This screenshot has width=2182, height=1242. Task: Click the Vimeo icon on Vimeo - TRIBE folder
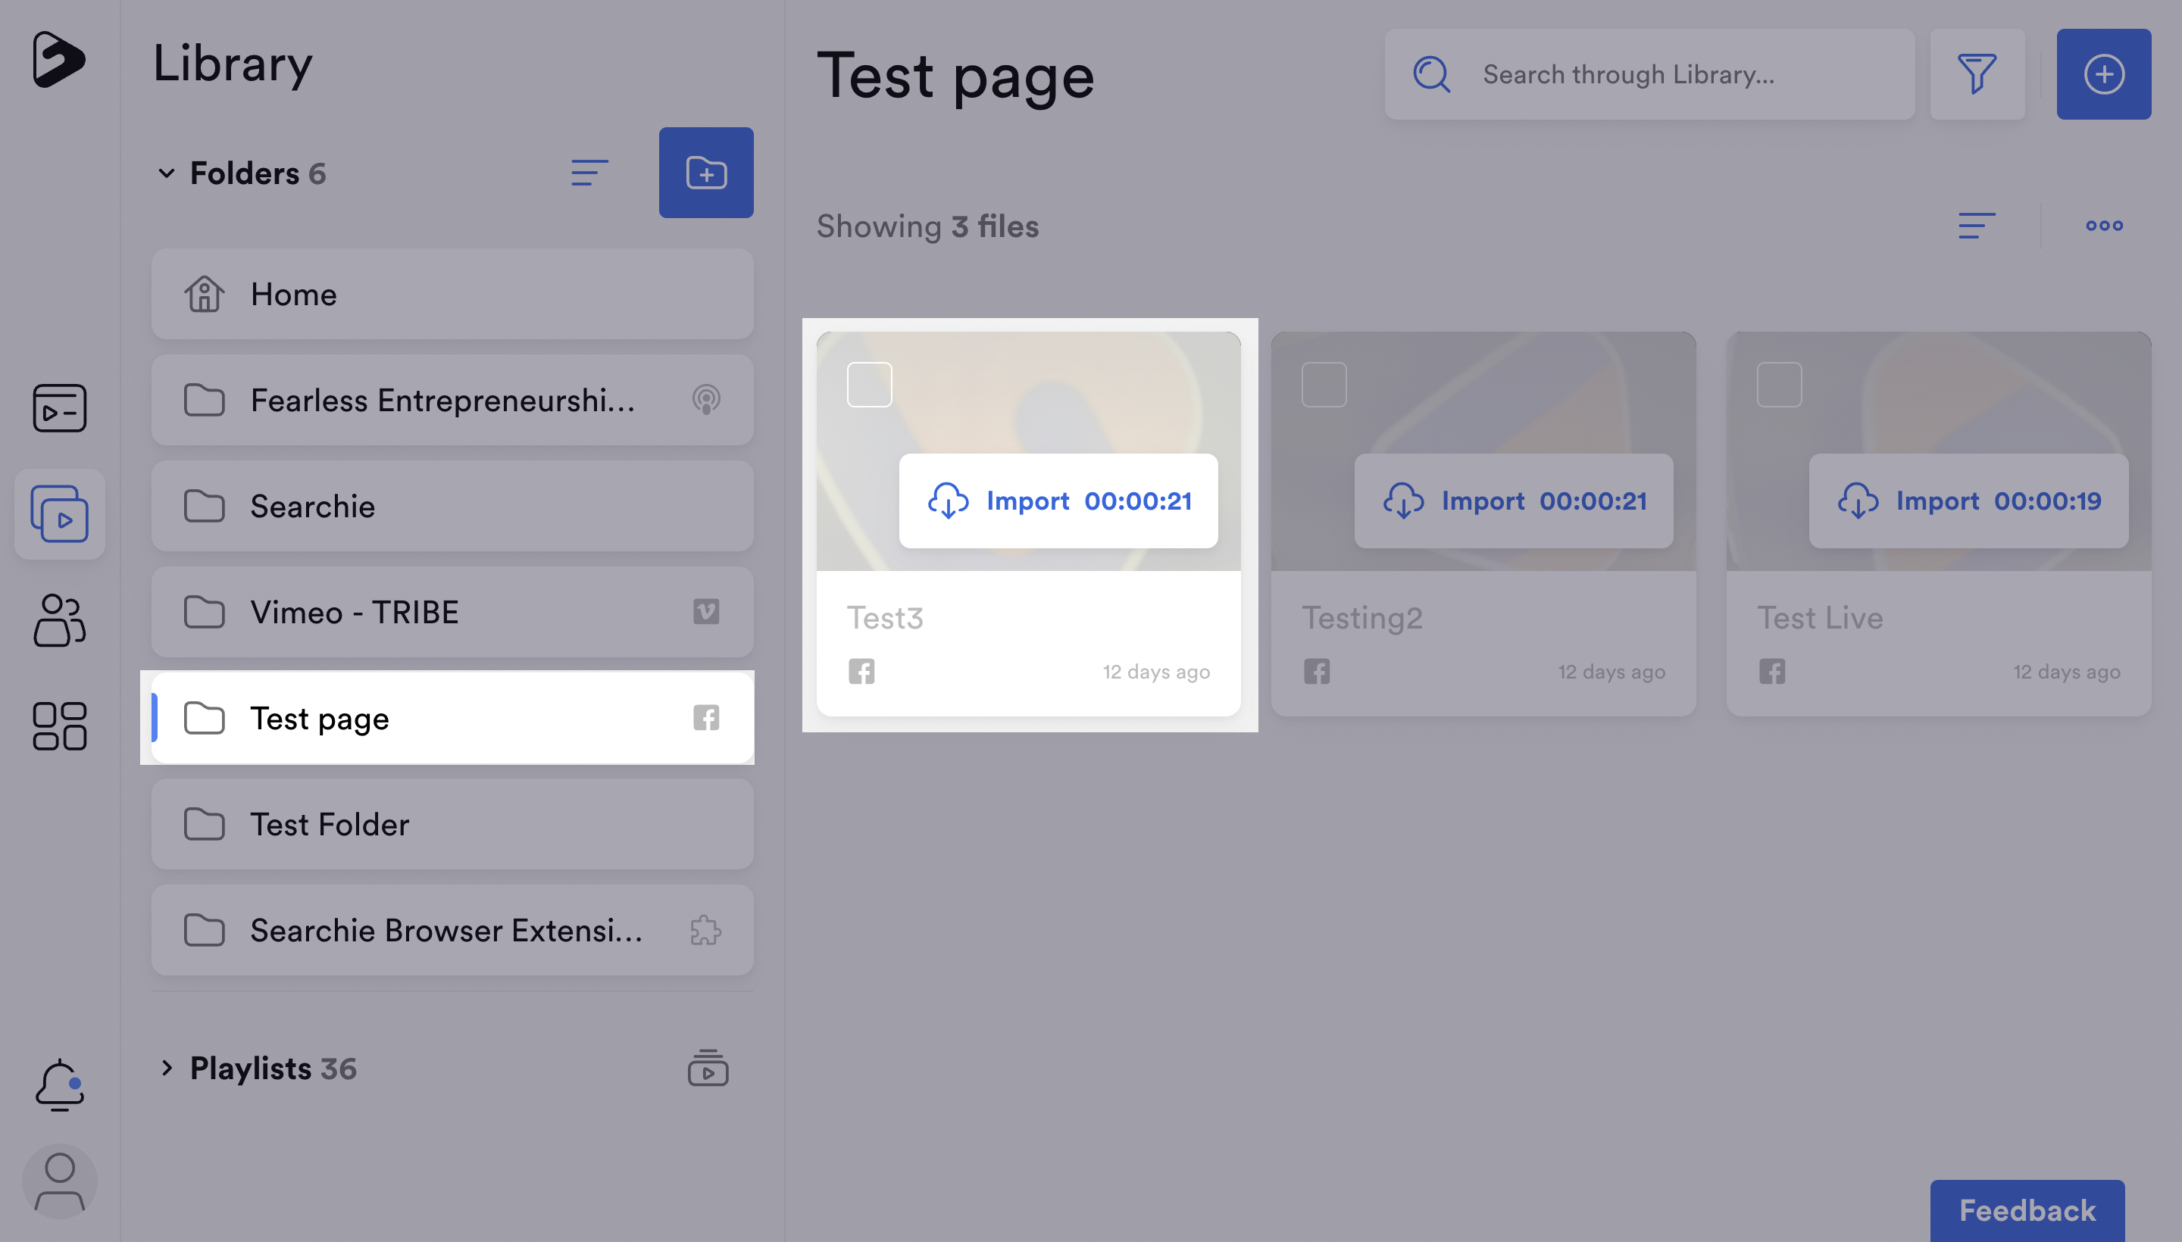tap(705, 612)
